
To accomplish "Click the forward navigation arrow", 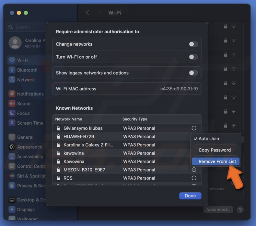I will click(x=99, y=13).
